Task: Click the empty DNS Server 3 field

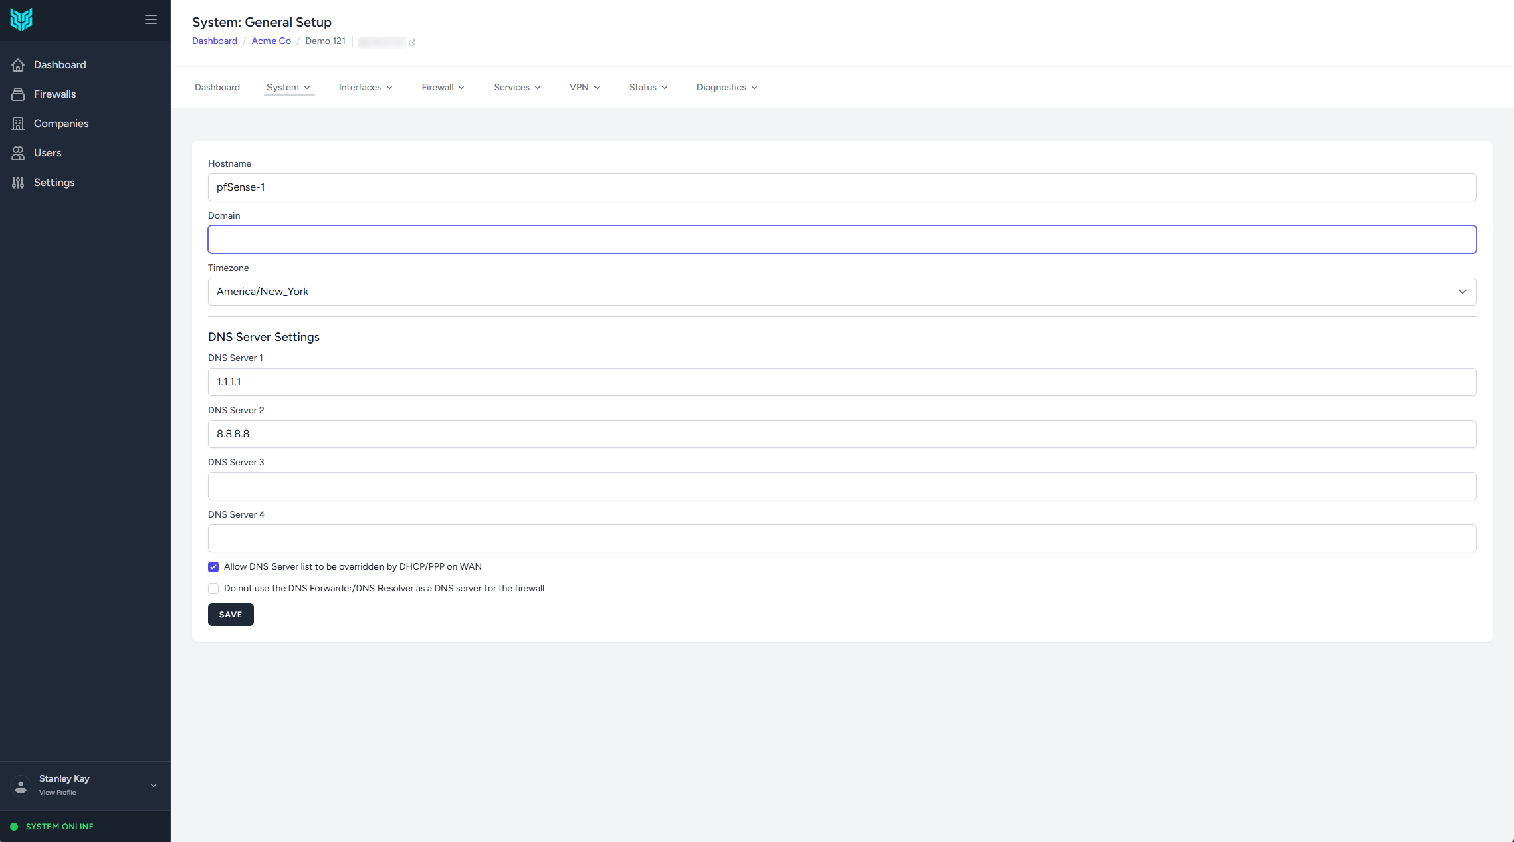Action: [x=842, y=486]
